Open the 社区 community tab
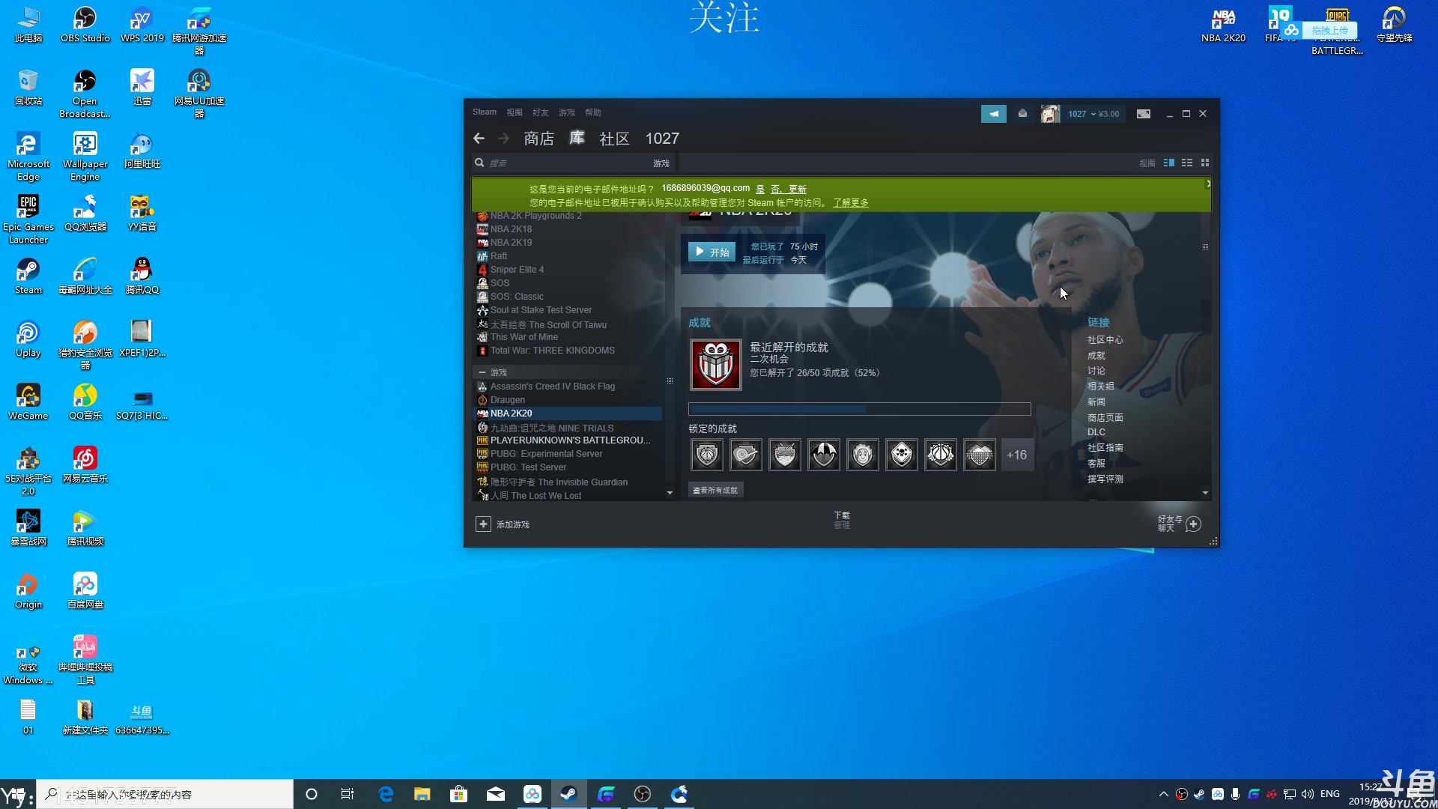The image size is (1438, 809). [x=615, y=139]
